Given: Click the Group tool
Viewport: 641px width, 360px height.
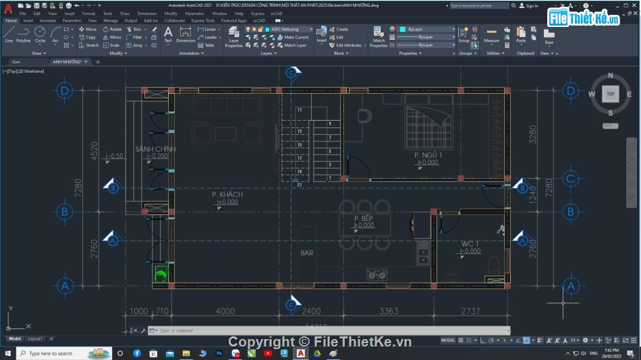Looking at the screenshot, I should tap(464, 35).
